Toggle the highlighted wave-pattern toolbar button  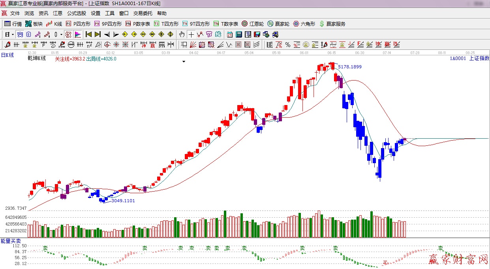20,34
